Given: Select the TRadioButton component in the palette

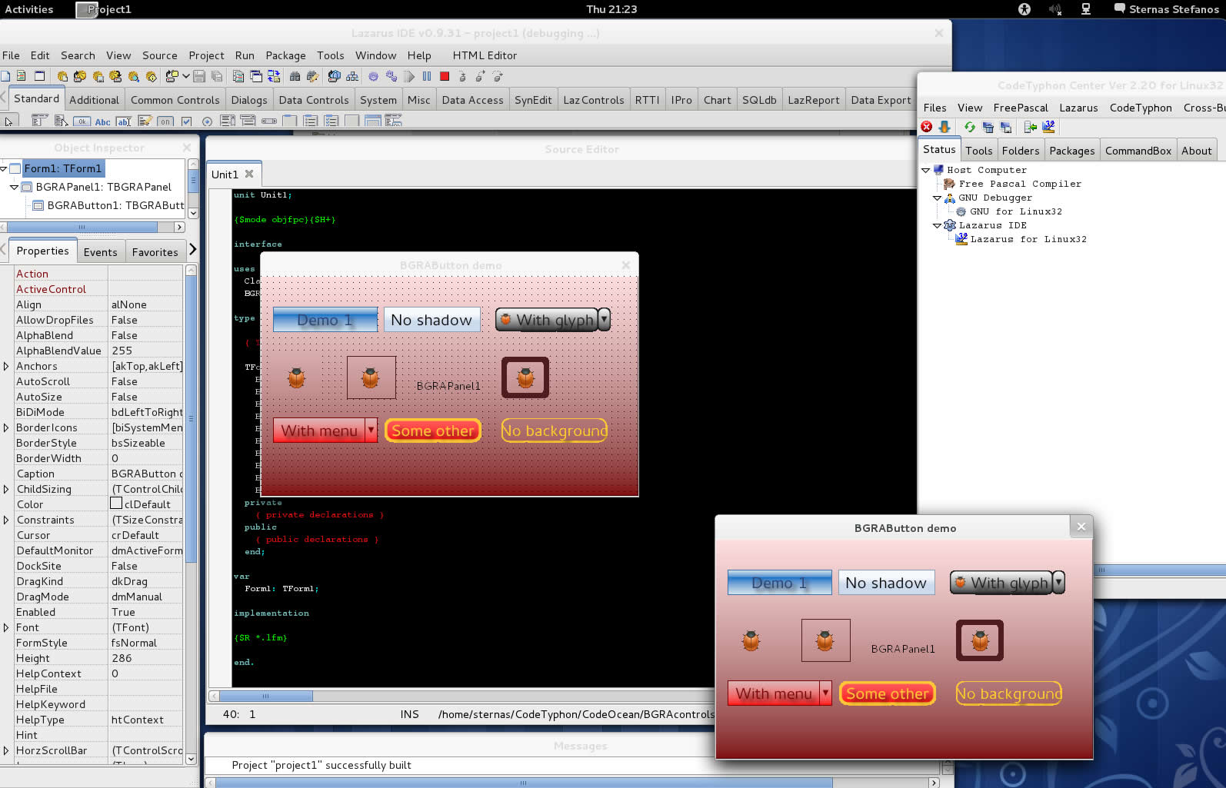Looking at the screenshot, I should click(x=207, y=121).
